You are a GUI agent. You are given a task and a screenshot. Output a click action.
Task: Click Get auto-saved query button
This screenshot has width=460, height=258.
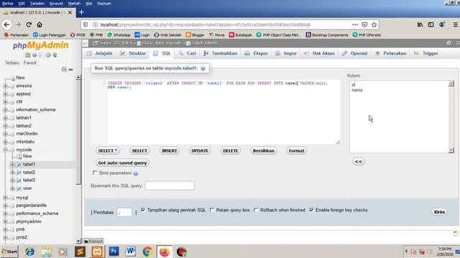[x=122, y=163]
